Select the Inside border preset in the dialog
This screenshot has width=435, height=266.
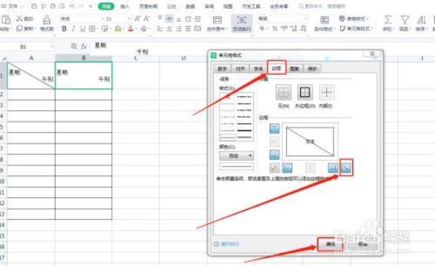click(326, 92)
